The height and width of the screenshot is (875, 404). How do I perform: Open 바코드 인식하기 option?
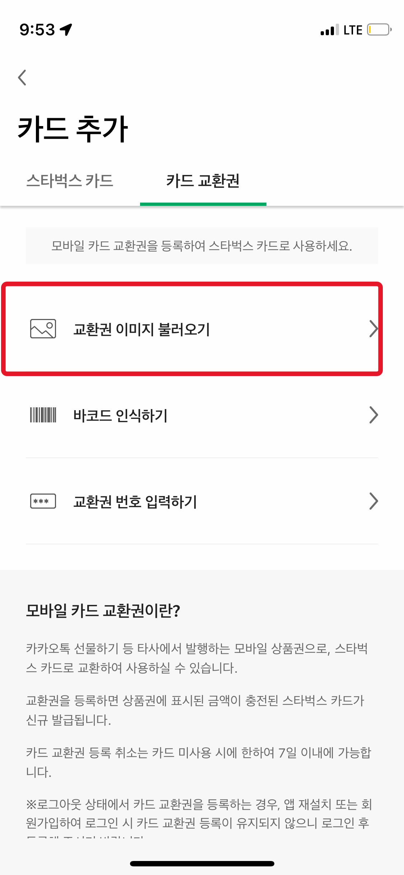pos(202,415)
